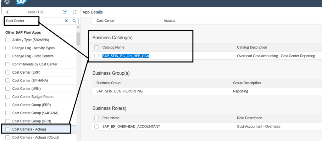Toggle multi-select mode icon in Apps panel
The image size is (322, 141).
point(65,12)
